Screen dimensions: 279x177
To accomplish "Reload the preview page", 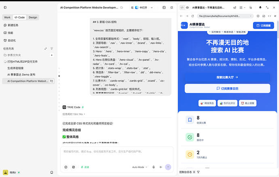I will point(193,16).
